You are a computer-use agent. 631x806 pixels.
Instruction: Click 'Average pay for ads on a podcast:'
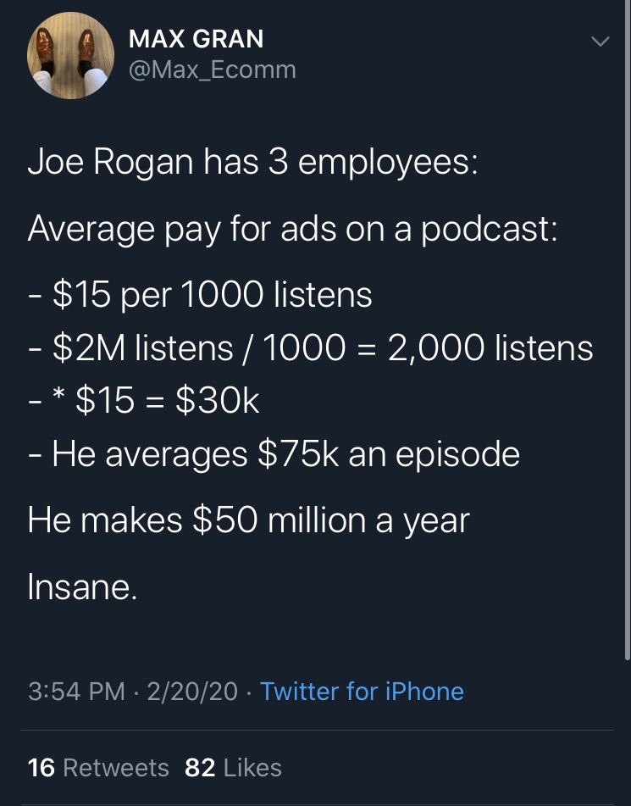coord(292,228)
